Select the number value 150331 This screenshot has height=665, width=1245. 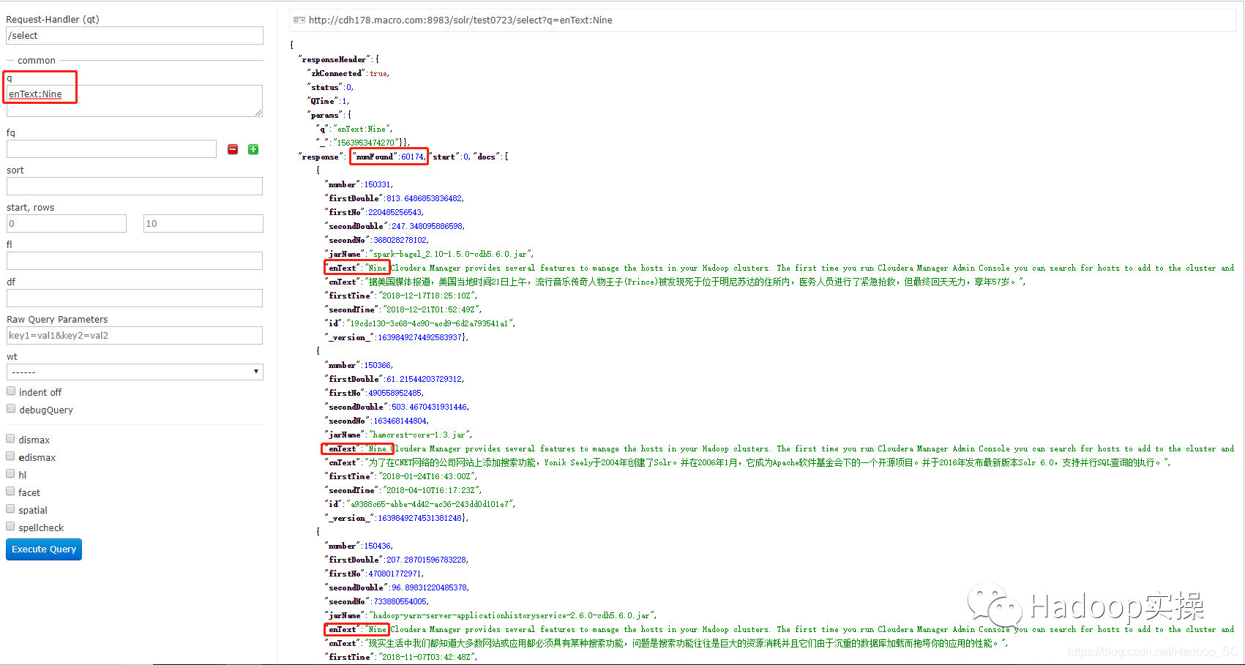click(x=377, y=184)
